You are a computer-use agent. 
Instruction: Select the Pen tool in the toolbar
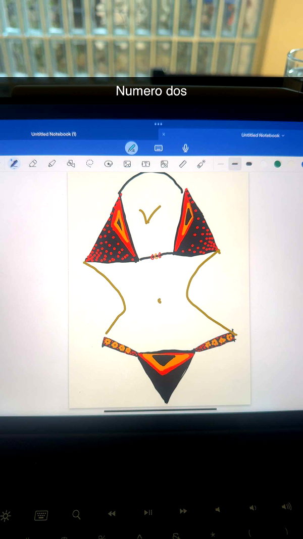coord(14,164)
